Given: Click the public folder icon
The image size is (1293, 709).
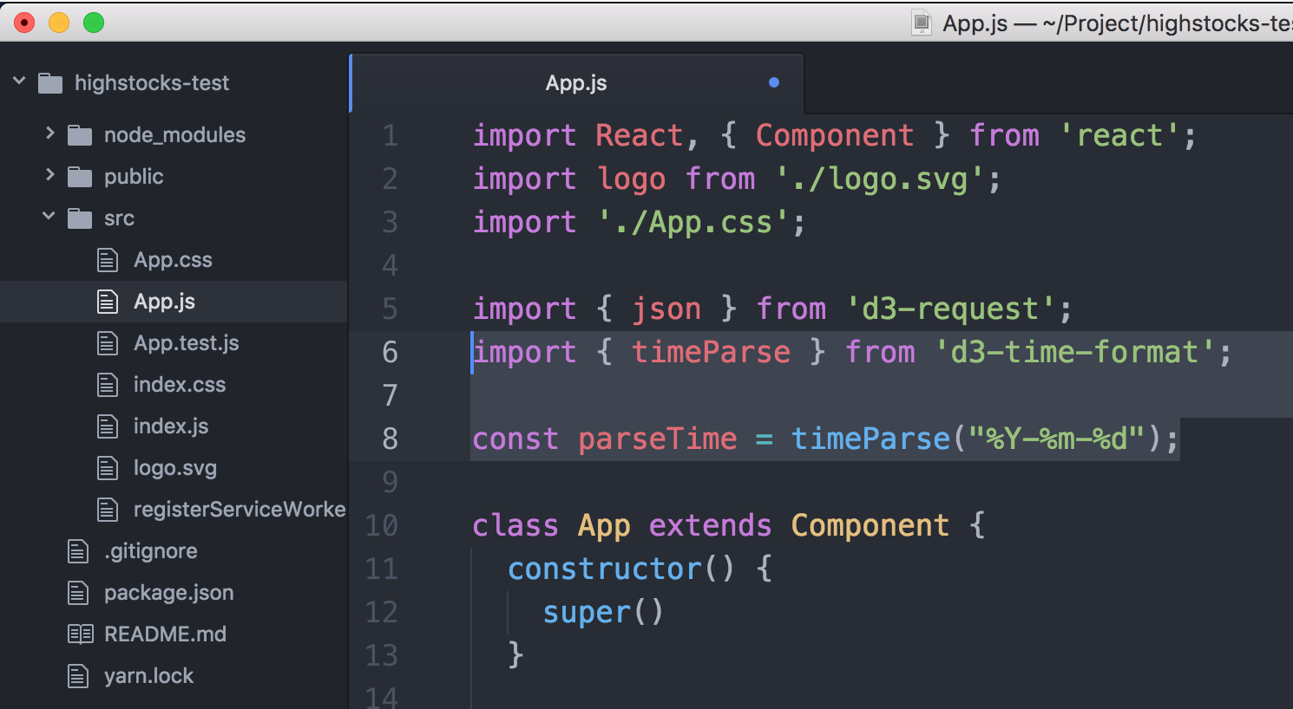Looking at the screenshot, I should (80, 177).
